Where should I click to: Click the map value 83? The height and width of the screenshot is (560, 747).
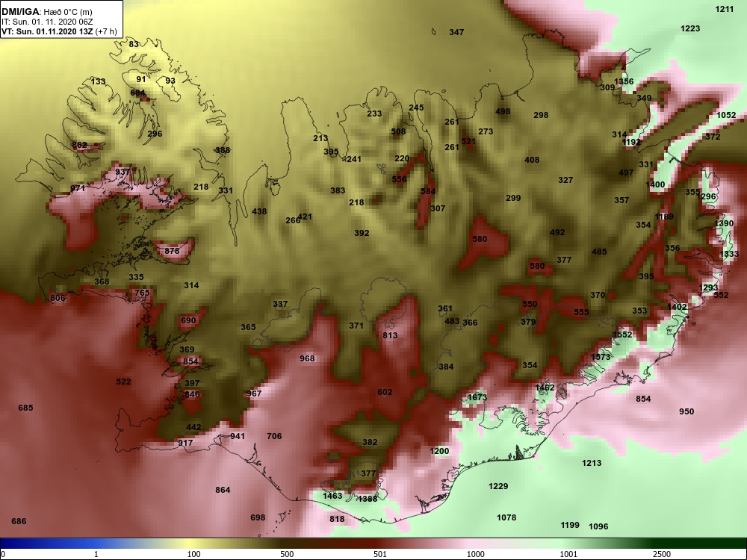(x=134, y=44)
